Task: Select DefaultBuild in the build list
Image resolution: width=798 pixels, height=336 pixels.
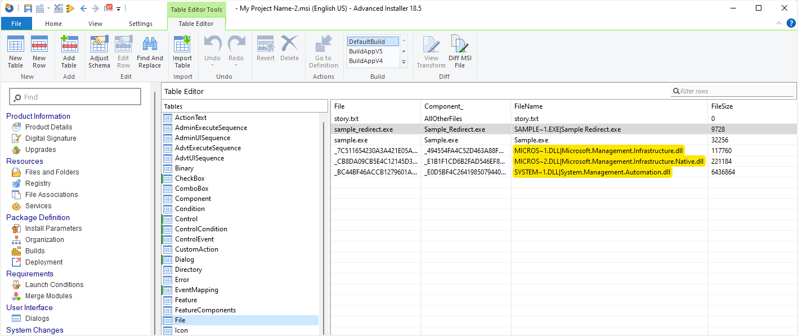Action: click(373, 42)
